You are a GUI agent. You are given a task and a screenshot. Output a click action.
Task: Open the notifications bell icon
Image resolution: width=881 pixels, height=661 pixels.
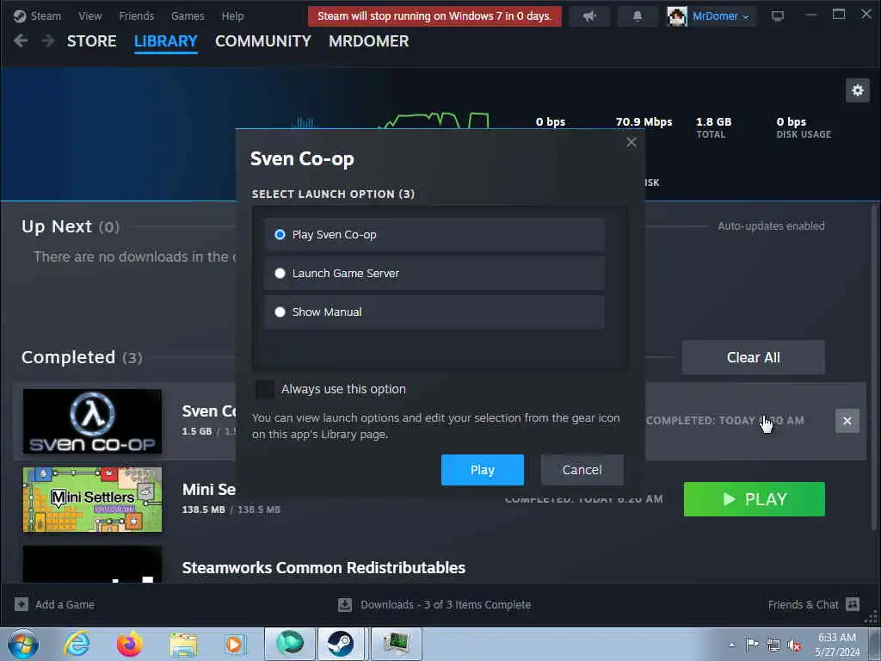(638, 16)
